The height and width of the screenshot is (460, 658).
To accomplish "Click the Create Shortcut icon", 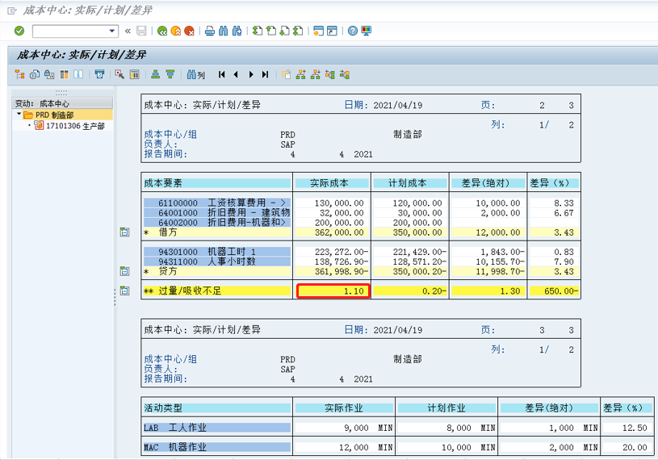I will click(x=332, y=31).
